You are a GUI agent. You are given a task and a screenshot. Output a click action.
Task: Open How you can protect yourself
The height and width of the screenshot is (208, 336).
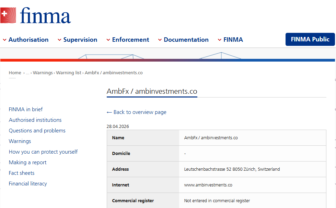tap(43, 152)
